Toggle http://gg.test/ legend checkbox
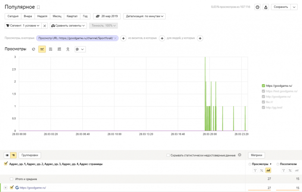 tap(263, 107)
